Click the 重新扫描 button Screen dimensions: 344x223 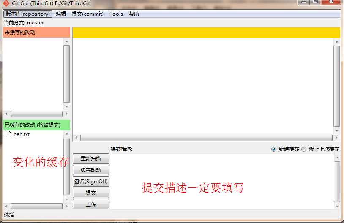pos(91,159)
